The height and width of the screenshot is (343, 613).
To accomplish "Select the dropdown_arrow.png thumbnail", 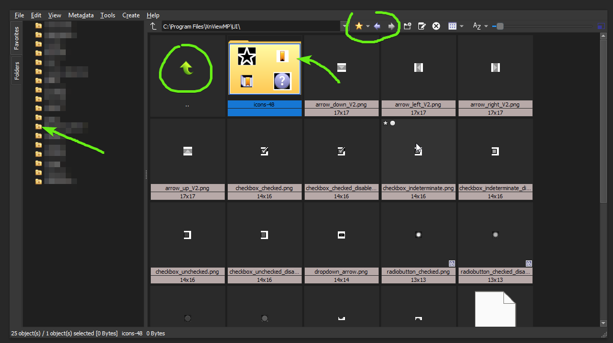I will [341, 243].
